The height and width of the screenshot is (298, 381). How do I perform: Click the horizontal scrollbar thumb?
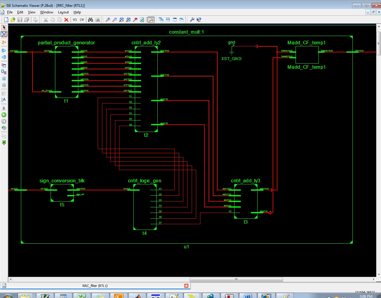[236, 279]
